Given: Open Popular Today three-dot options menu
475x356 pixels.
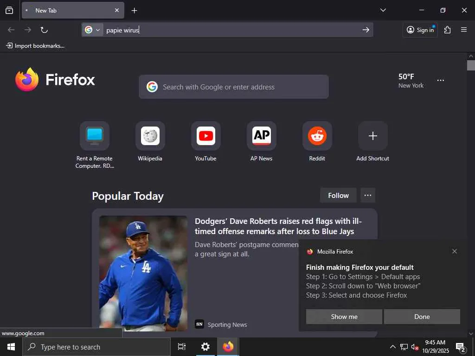Looking at the screenshot, I should 368,195.
